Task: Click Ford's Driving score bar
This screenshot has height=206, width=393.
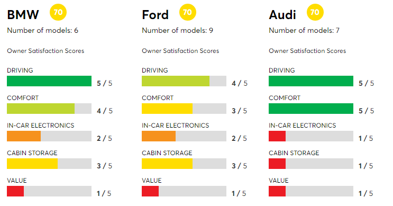Action: coord(184,81)
